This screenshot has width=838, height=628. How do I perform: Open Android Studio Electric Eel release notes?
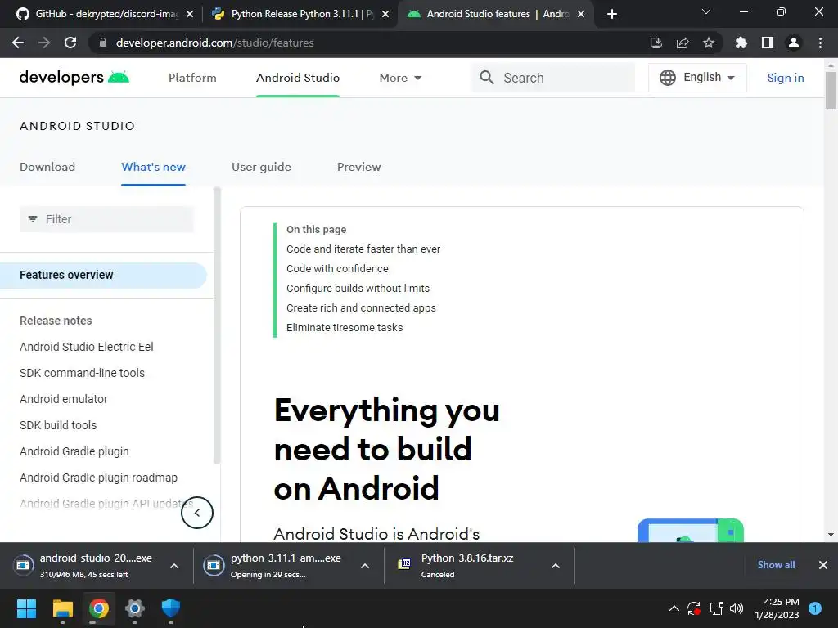pos(87,347)
